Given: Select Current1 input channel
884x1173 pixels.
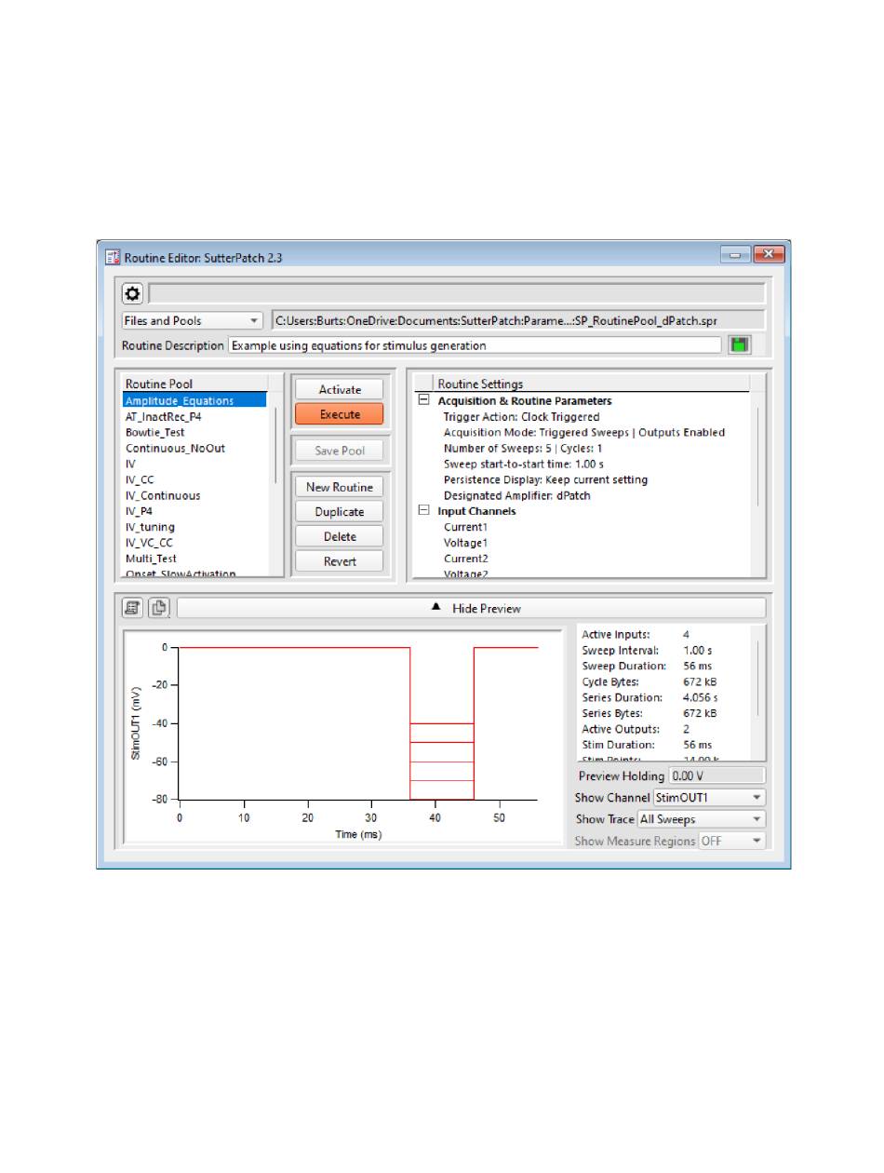Looking at the screenshot, I should (465, 527).
